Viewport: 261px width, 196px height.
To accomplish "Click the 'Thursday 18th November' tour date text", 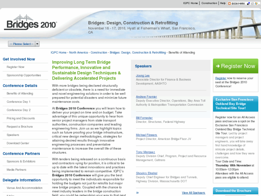I will 233,165.
